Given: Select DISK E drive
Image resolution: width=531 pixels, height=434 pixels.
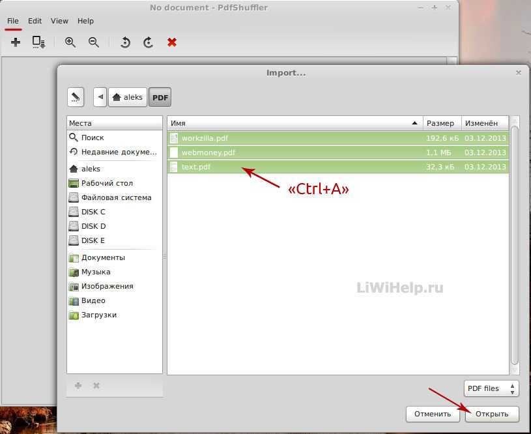Looking at the screenshot, I should (115, 240).
